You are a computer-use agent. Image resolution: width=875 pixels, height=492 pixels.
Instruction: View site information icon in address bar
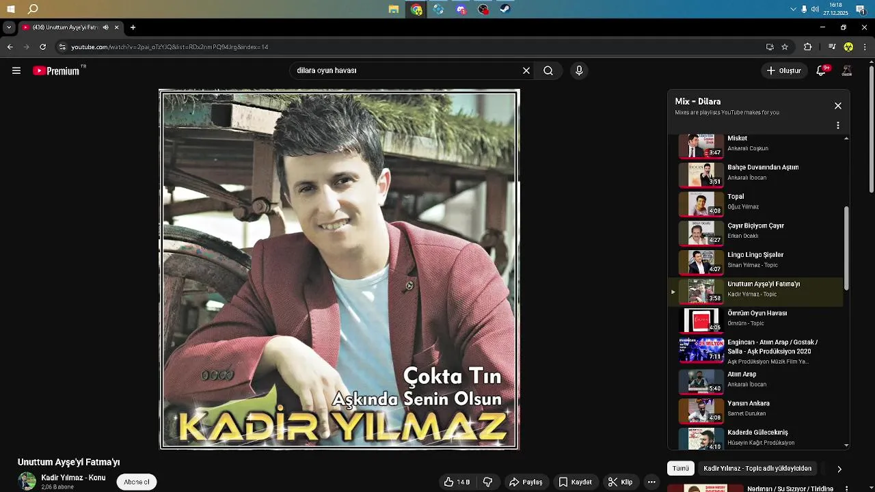coord(62,47)
